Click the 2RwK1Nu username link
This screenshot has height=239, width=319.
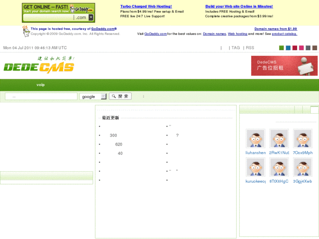279,153
